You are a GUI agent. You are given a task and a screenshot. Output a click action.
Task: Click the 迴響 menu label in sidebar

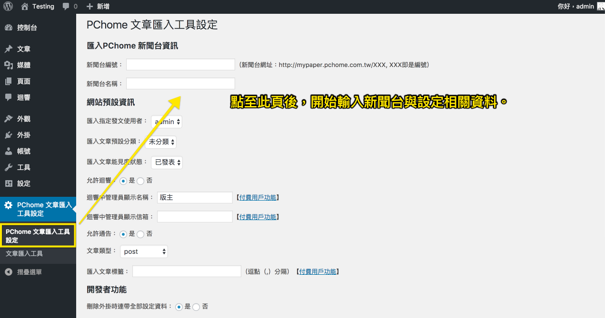(x=24, y=97)
